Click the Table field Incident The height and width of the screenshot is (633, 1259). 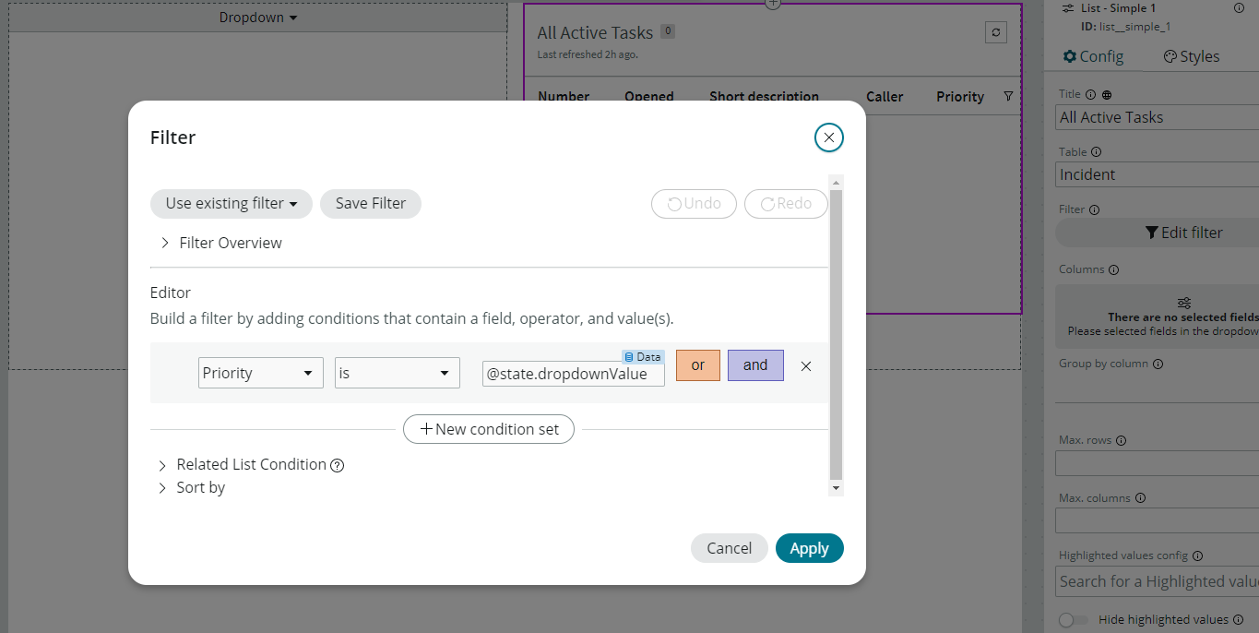(1158, 174)
